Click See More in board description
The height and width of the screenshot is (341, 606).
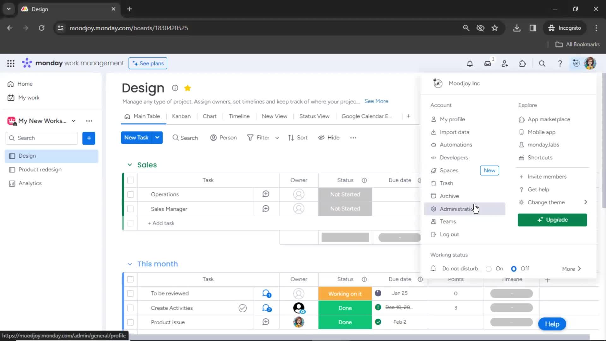376,101
